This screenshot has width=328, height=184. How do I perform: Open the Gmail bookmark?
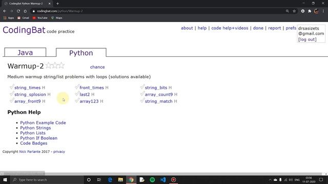(23, 18)
